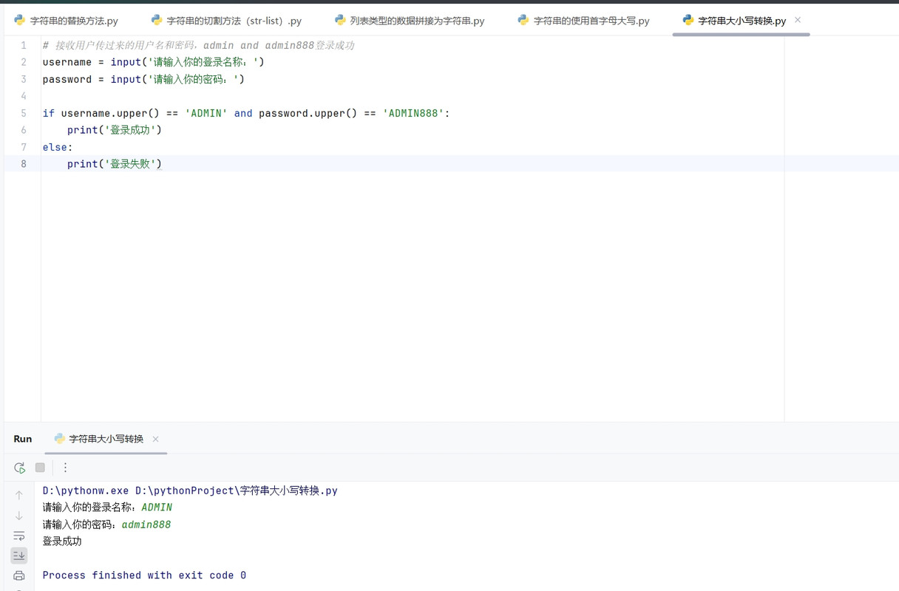Switch to 字符串的替换方法.py tab
Image resolution: width=899 pixels, height=591 pixels.
click(x=67, y=21)
